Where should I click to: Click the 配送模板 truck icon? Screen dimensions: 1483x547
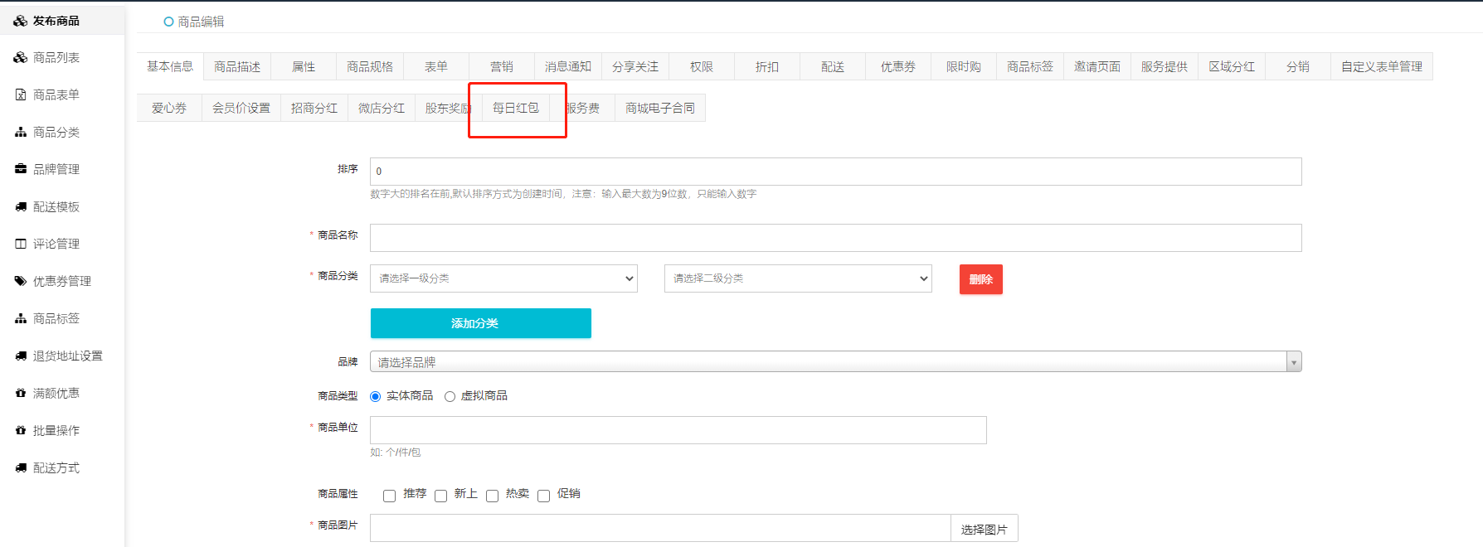(x=21, y=206)
